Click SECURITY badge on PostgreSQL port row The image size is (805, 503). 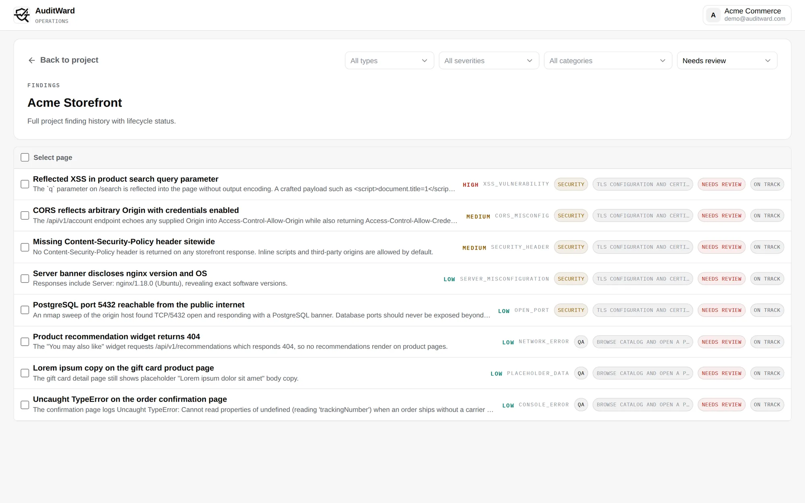[571, 310]
